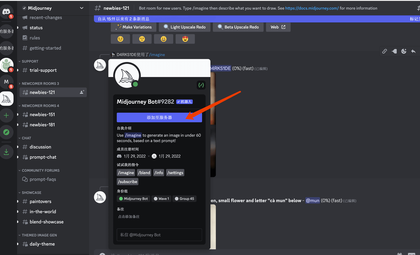The image size is (420, 255).
Task: Open the second 的服务器 server icon
Action: (x=6, y=48)
